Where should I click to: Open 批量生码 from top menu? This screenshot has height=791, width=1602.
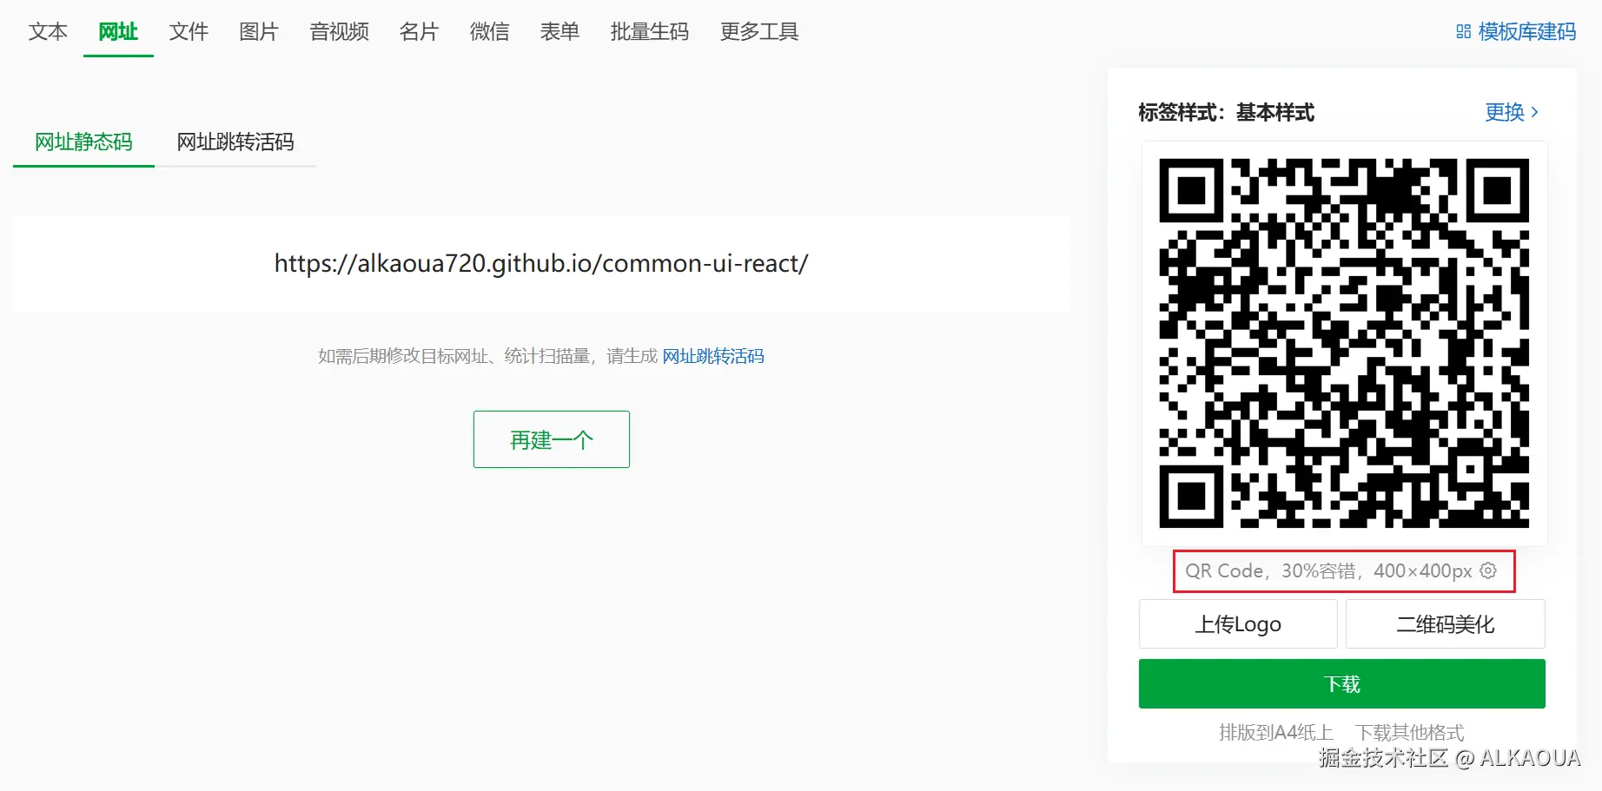point(650,32)
